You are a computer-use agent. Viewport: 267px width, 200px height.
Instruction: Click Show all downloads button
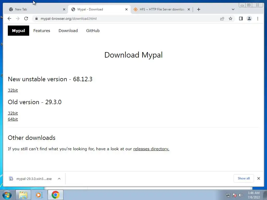click(x=244, y=178)
